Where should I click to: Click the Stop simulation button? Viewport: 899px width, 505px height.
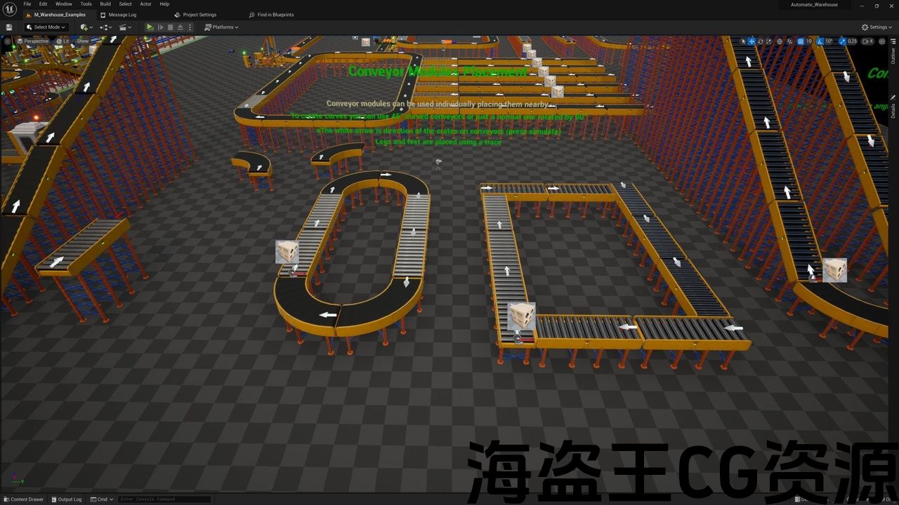click(170, 27)
